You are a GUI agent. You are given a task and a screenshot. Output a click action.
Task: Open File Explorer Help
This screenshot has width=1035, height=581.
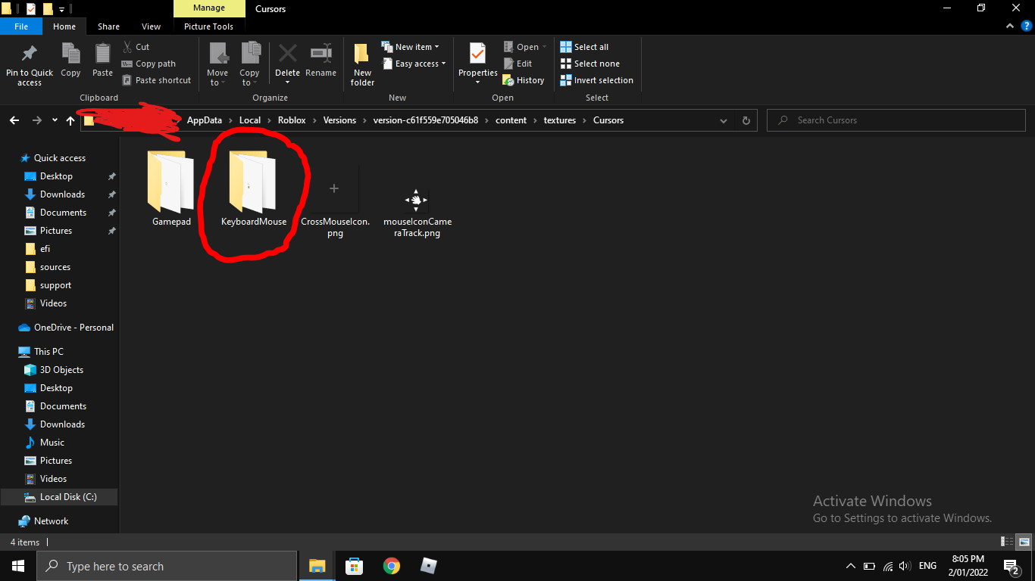(x=1026, y=26)
